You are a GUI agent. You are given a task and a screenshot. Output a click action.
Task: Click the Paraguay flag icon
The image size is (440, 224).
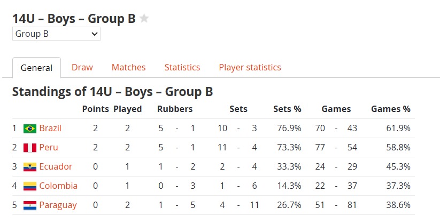[30, 205]
